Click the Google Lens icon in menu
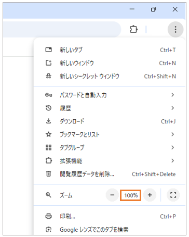The width and height of the screenshot is (189, 237). [x=48, y=230]
